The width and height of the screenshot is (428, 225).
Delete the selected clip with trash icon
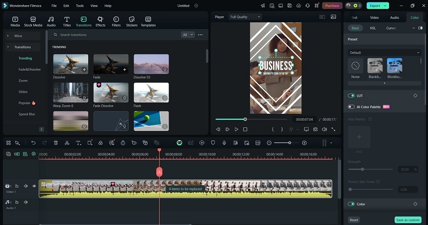click(56, 142)
